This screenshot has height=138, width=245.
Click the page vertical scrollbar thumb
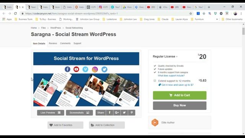click(243, 31)
